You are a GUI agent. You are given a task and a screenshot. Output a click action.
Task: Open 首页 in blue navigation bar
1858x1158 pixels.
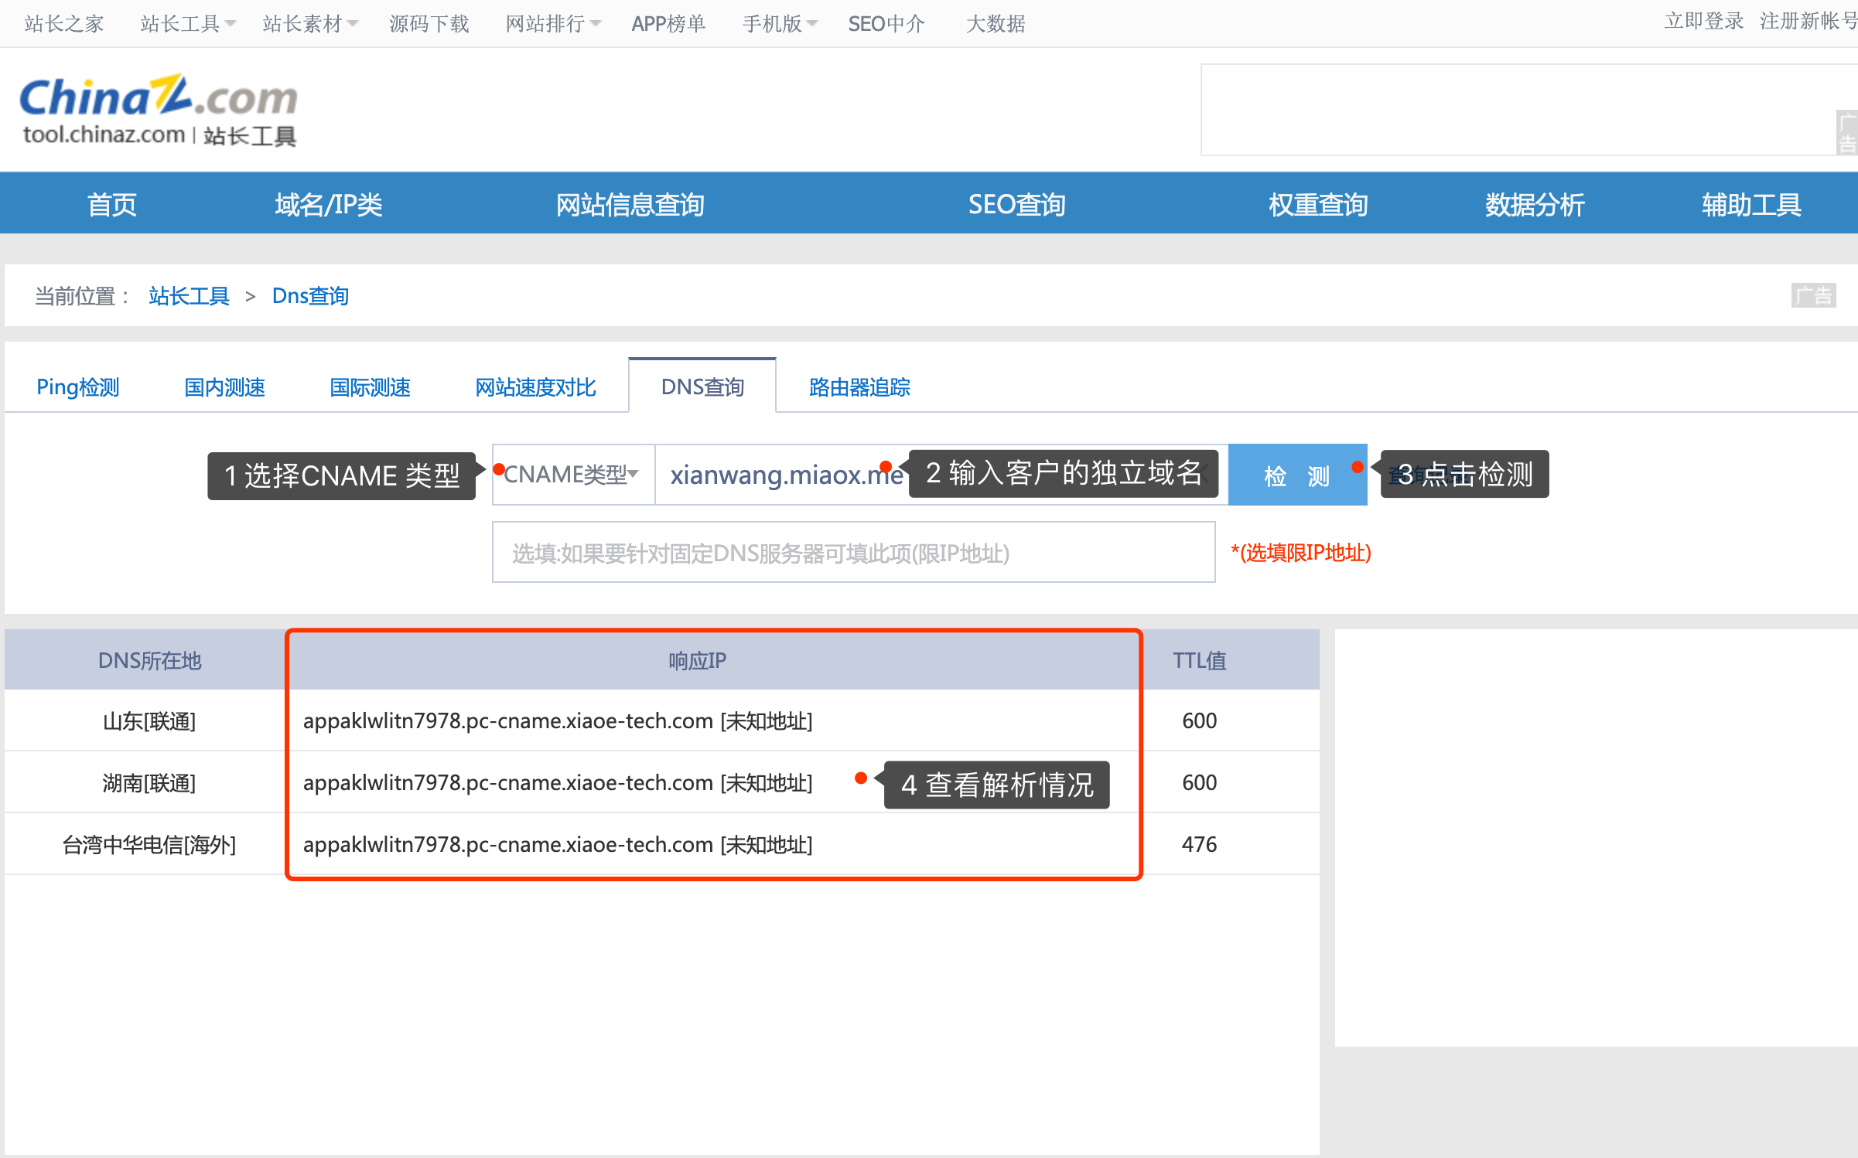click(112, 205)
